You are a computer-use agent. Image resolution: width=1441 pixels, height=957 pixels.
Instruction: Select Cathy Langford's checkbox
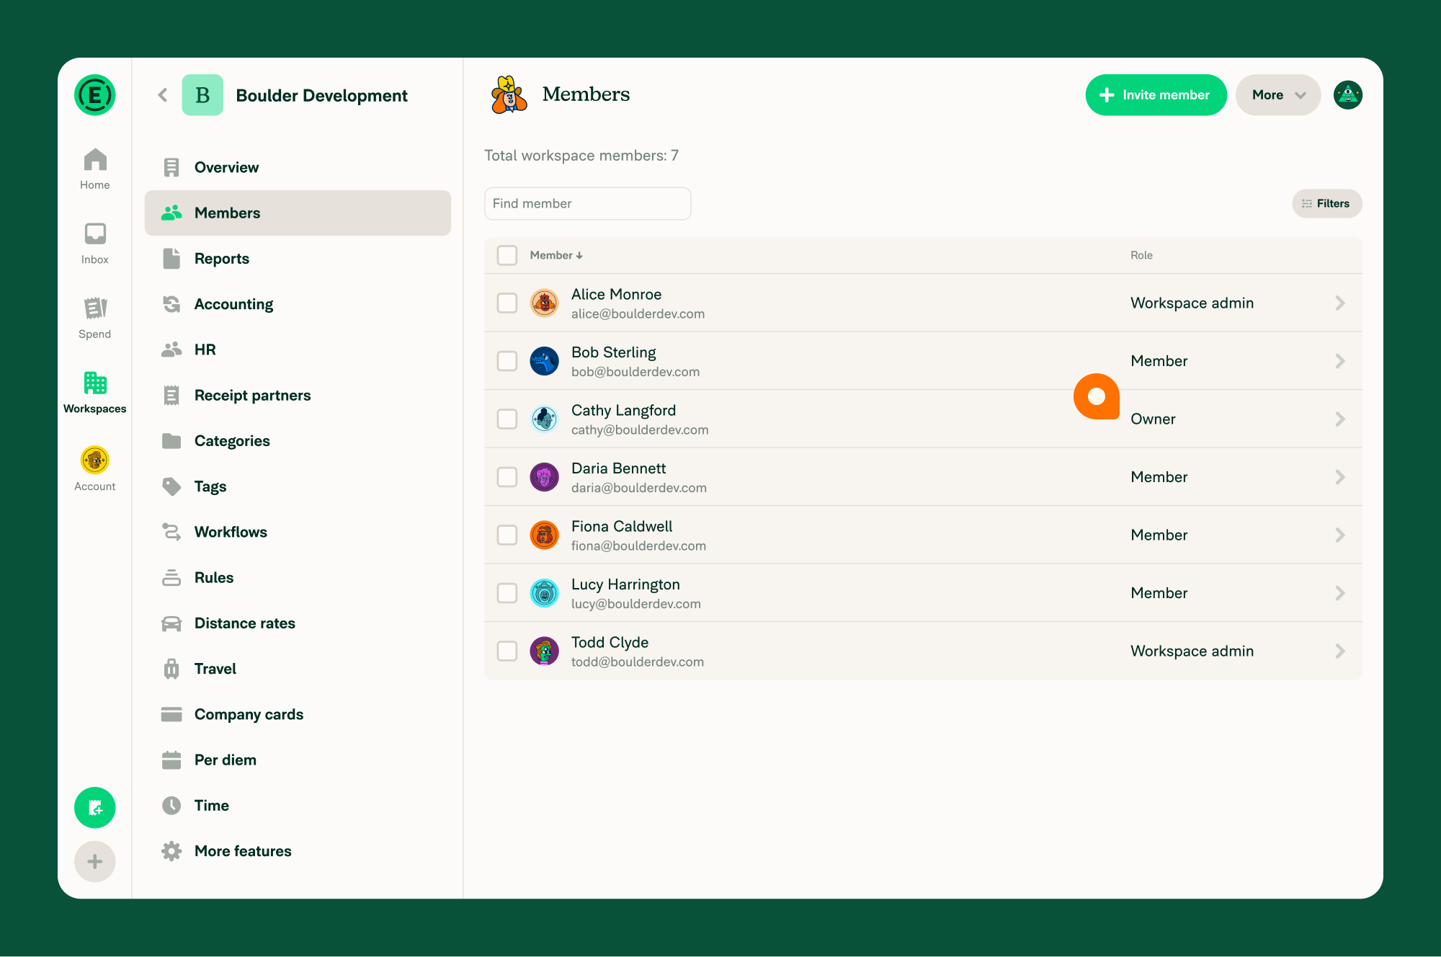pos(507,419)
